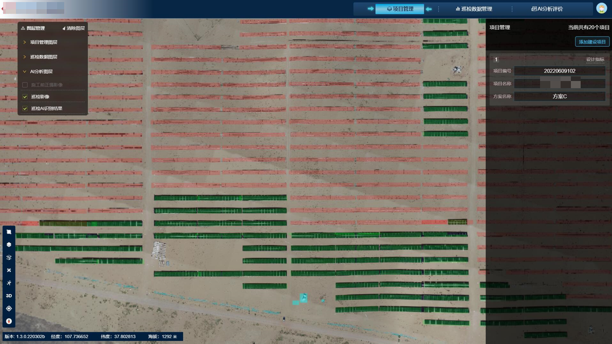The image size is (612, 344).
Task: Click the project card number 1 badge
Action: click(x=496, y=59)
